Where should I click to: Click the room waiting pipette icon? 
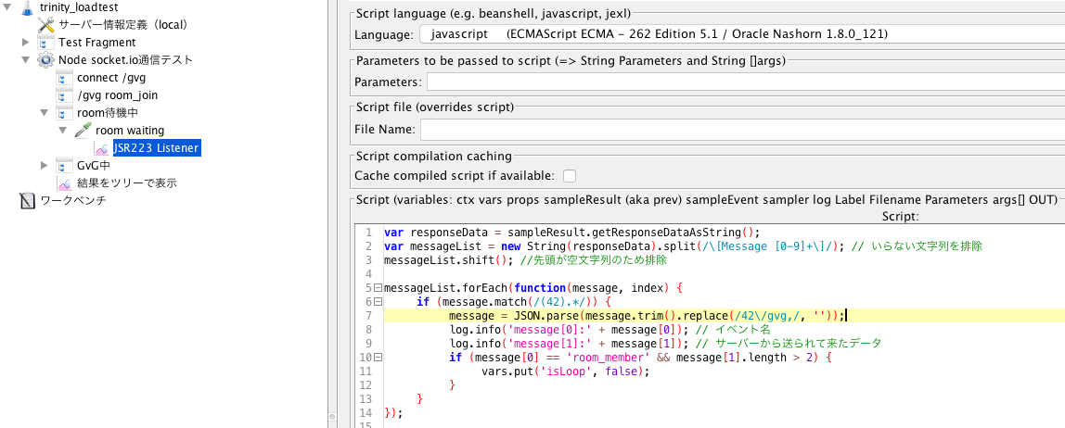click(83, 131)
